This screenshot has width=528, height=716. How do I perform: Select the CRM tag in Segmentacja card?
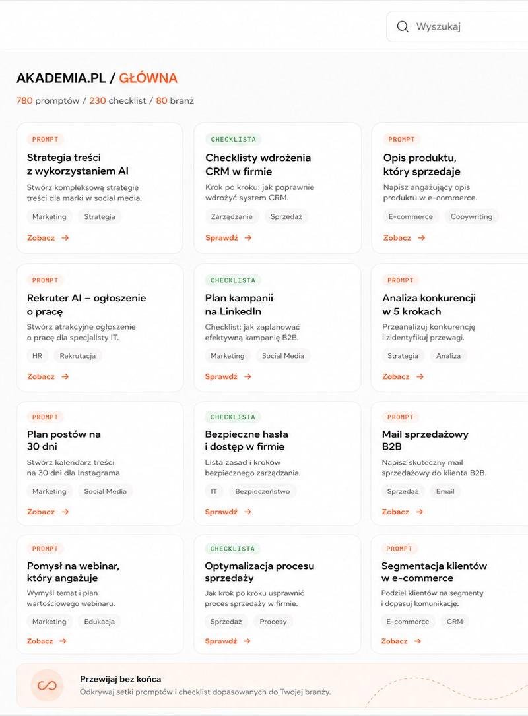[455, 622]
